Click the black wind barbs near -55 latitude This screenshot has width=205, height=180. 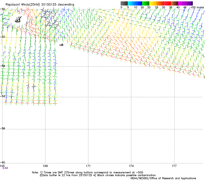31,87
